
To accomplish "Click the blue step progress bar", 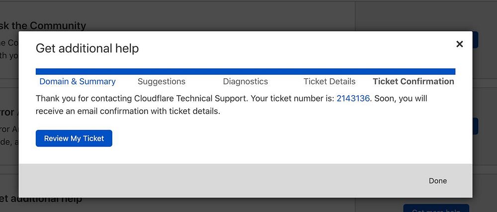I will 245,72.
